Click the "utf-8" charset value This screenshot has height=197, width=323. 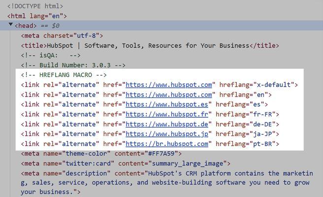point(86,35)
